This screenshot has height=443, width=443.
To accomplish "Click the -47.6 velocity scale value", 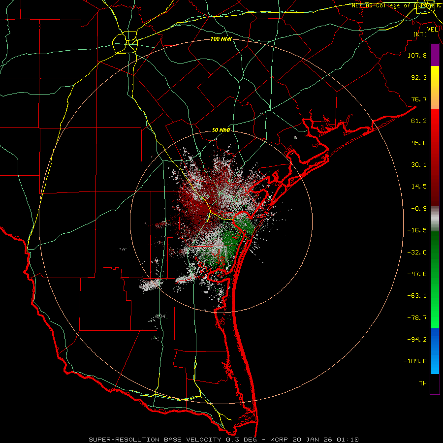I will [417, 274].
